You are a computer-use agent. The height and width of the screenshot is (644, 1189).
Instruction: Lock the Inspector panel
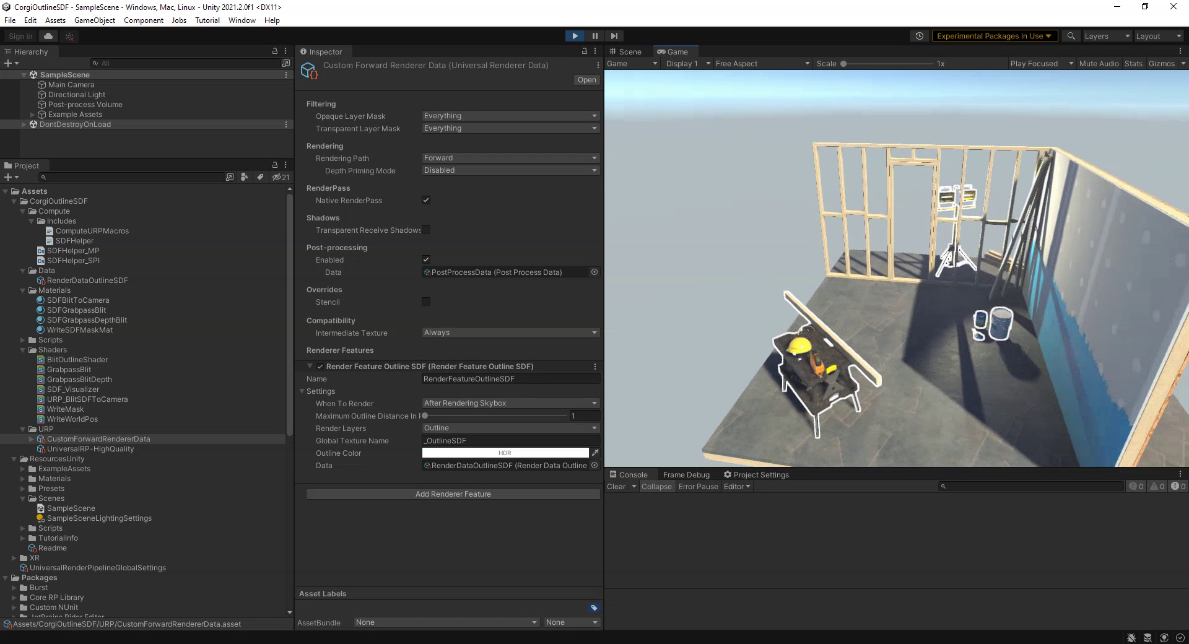click(x=584, y=51)
